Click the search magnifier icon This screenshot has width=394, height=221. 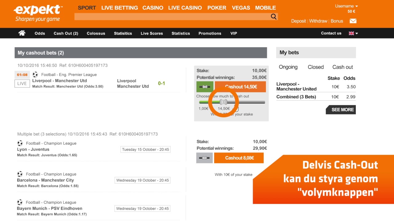coord(274,17)
